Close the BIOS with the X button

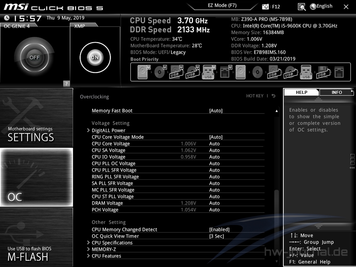346,7
